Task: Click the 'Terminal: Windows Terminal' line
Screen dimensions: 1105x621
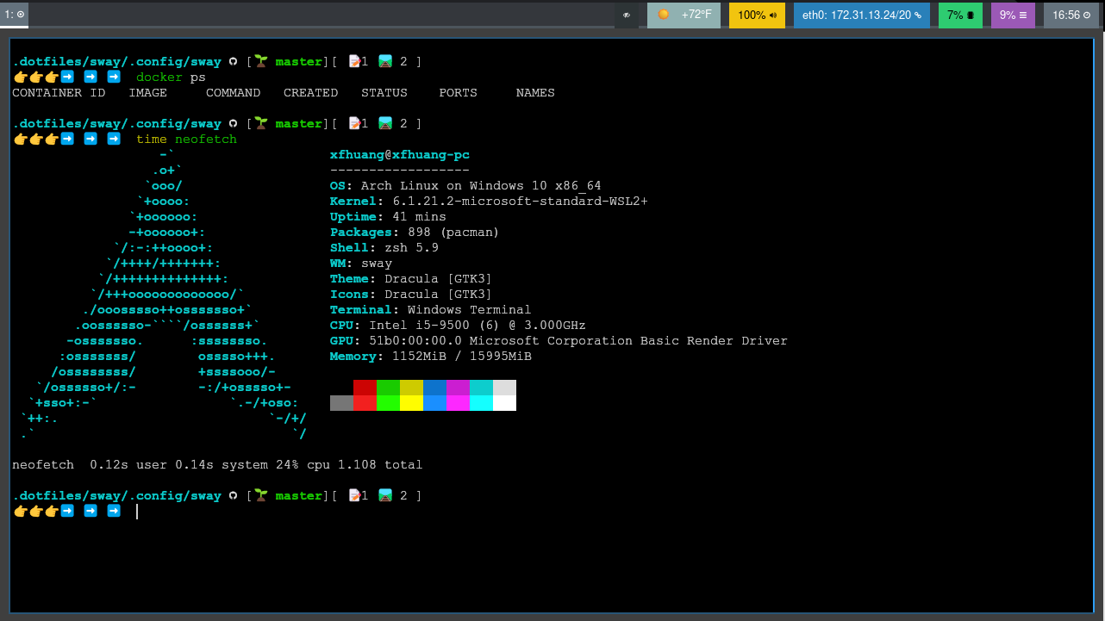Action: [431, 310]
